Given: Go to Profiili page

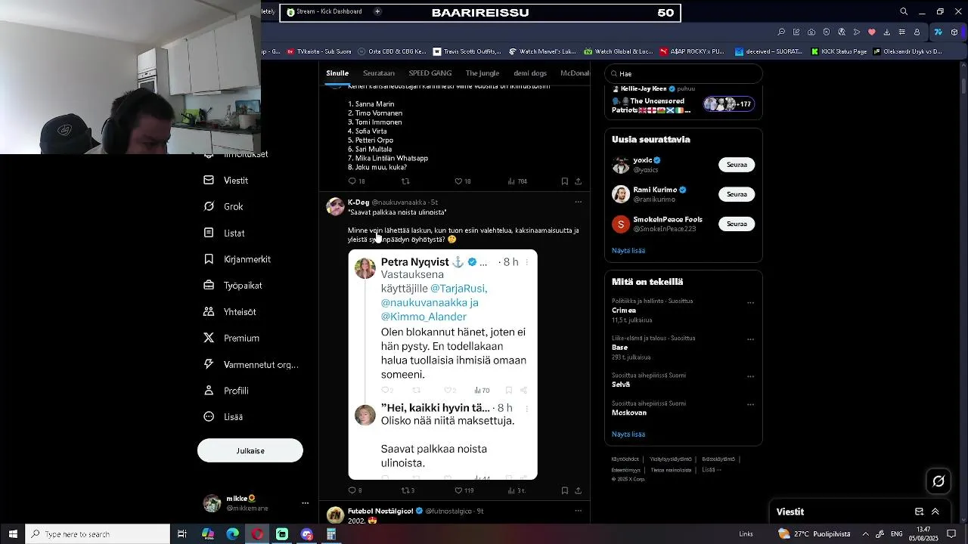Looking at the screenshot, I should (226, 391).
